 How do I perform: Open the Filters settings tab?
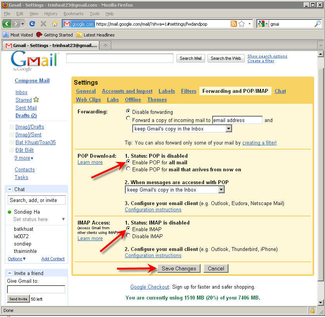coord(188,91)
